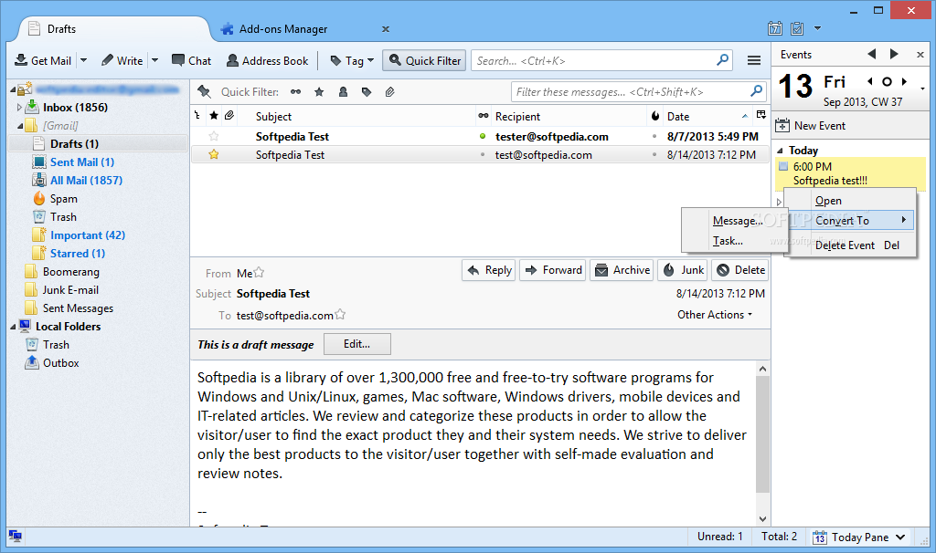Star the 8/7/2013 Softpedia Test message
The height and width of the screenshot is (553, 936).
point(214,137)
